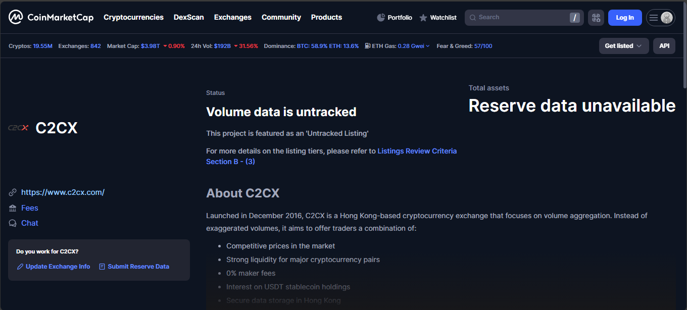Click the pencil icon for Update Exchange Info
This screenshot has width=687, height=310.
[x=20, y=267]
